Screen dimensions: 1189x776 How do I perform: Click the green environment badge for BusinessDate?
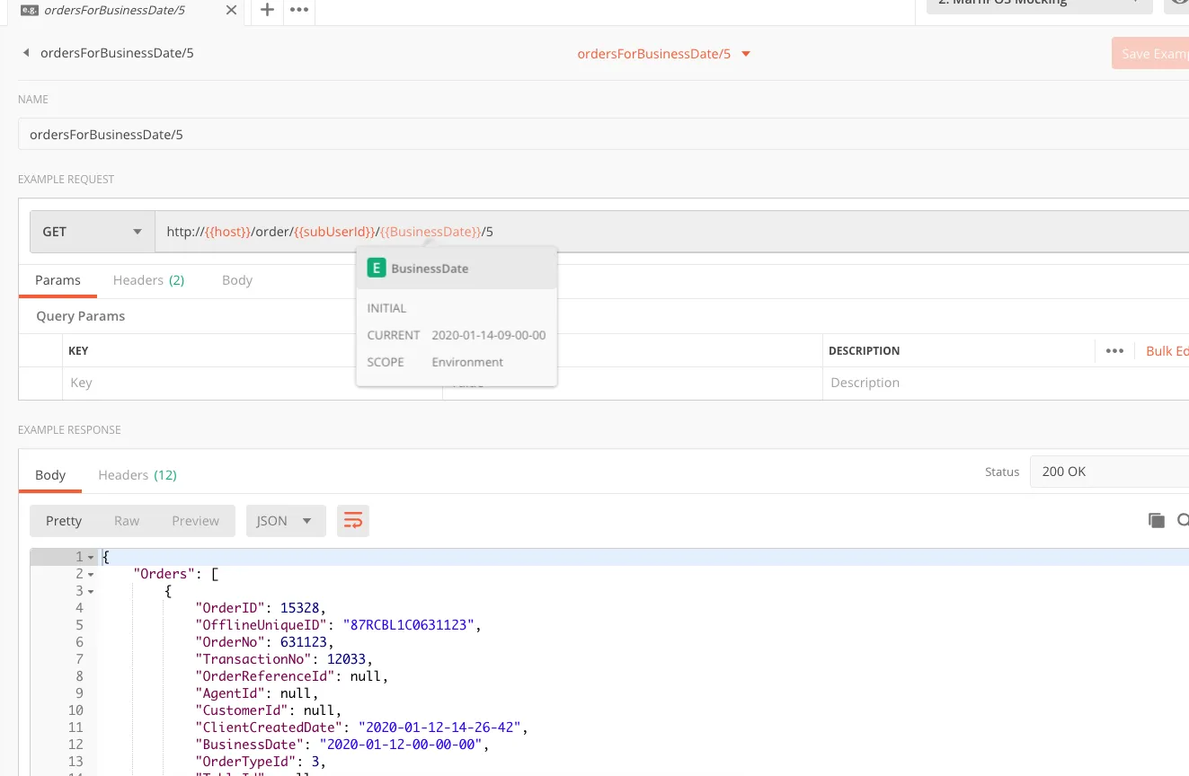pos(377,269)
